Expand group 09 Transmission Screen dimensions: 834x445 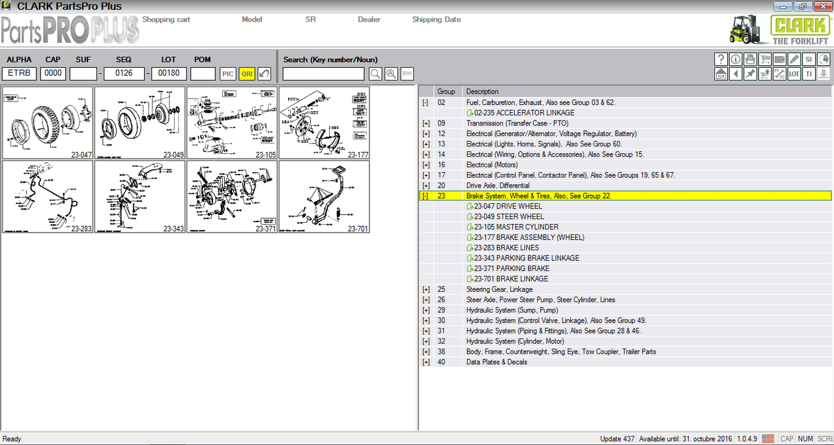(x=425, y=123)
